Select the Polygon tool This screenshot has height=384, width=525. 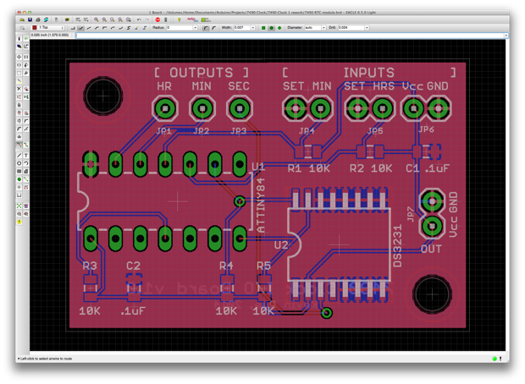25,171
